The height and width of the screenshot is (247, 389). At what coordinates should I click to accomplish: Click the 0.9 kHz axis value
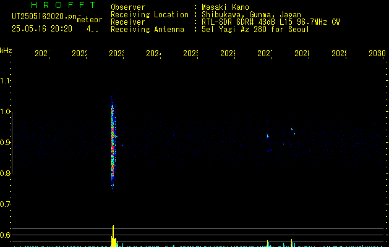click(5, 143)
